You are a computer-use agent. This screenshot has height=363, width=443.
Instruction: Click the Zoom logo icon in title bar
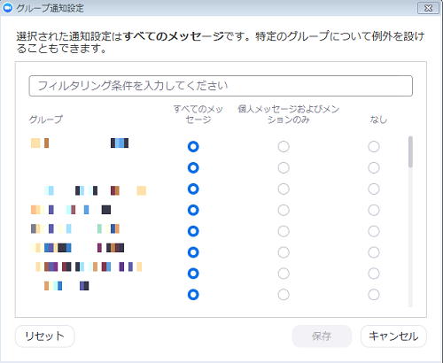click(7, 8)
